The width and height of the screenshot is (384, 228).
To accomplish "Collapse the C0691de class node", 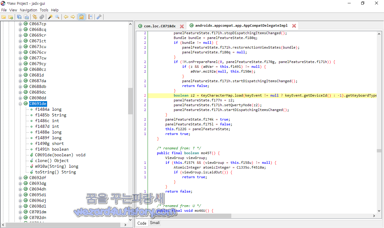I will 20,104.
